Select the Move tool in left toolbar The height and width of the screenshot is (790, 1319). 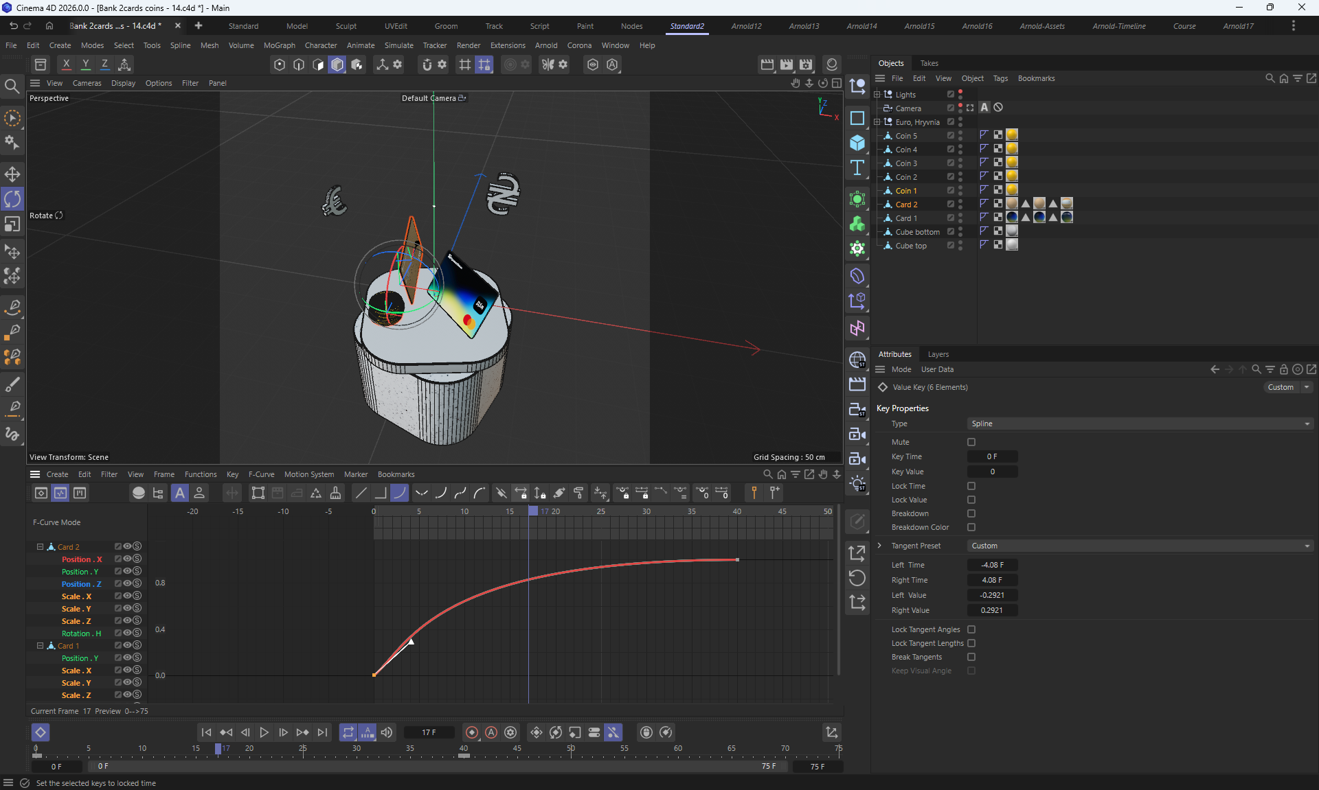pos(12,174)
